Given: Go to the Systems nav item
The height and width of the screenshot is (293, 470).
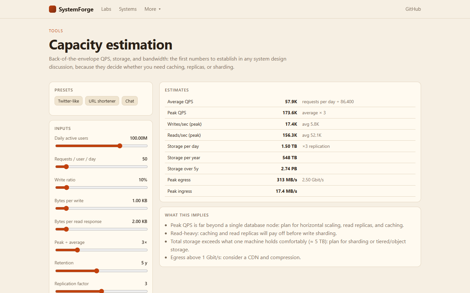Looking at the screenshot, I should click(128, 9).
